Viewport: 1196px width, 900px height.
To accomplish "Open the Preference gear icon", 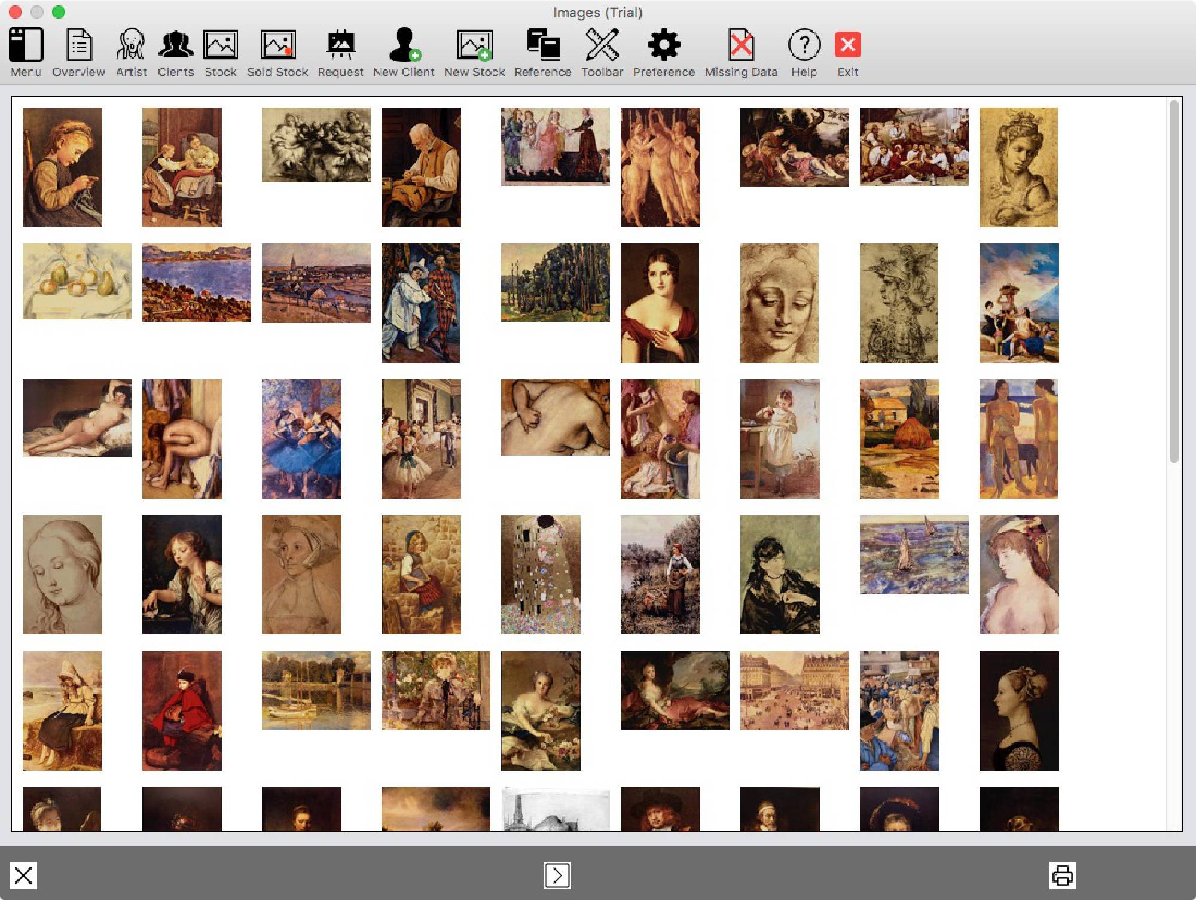I will click(x=664, y=45).
